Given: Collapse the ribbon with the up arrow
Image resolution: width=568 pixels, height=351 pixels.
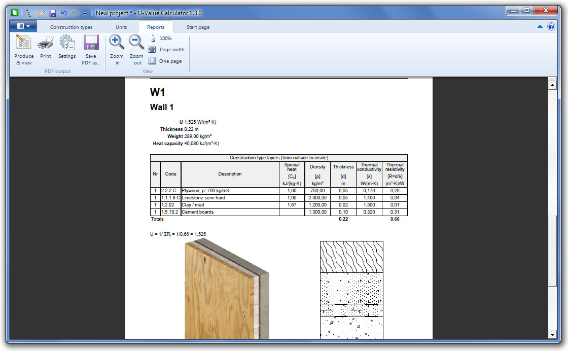Looking at the screenshot, I should click(x=540, y=26).
